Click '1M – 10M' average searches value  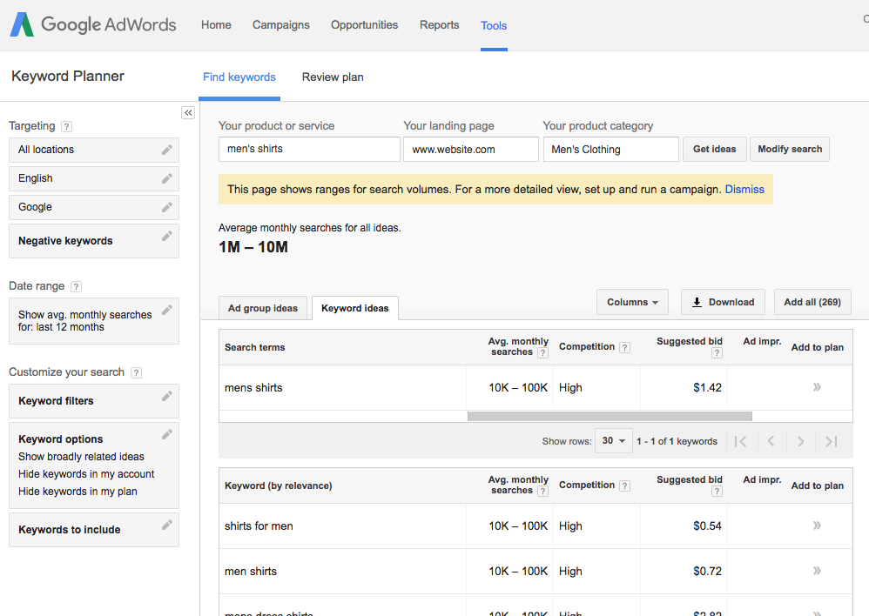[x=253, y=247]
